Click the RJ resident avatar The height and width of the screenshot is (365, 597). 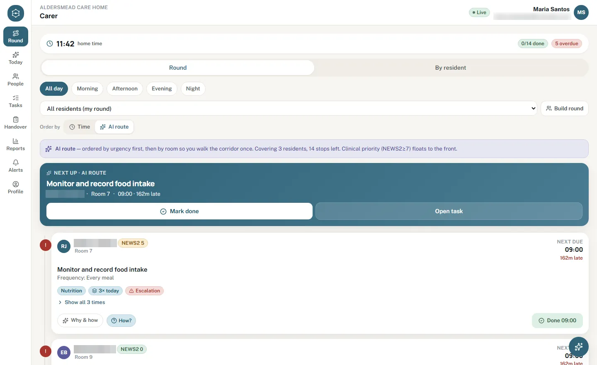64,246
